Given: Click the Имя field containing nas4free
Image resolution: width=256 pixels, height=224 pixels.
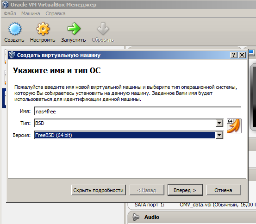Looking at the screenshot, I should pos(137,112).
